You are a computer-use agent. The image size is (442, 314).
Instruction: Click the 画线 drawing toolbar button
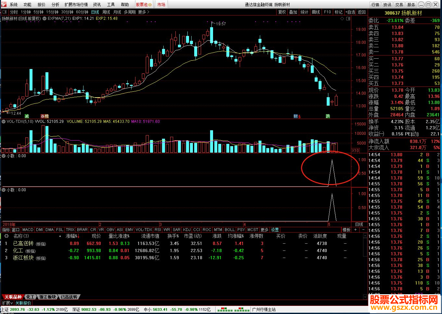(x=316, y=12)
